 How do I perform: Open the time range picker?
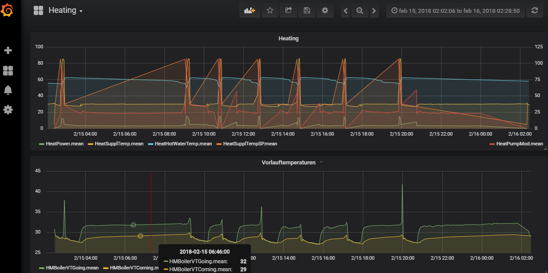coord(455,11)
